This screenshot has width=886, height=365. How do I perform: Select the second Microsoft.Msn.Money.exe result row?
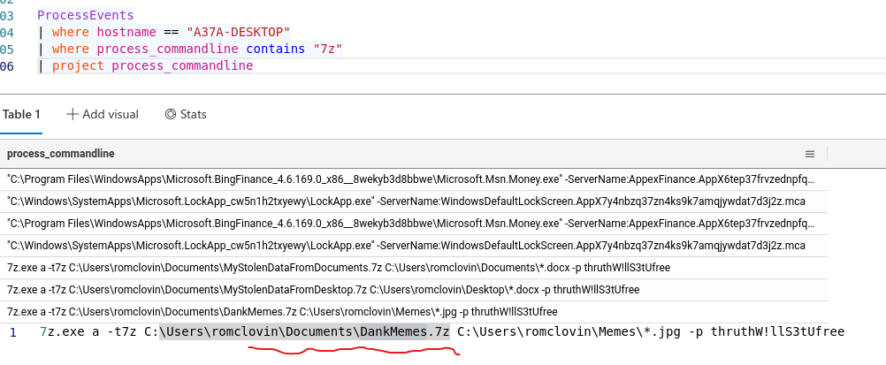click(410, 224)
